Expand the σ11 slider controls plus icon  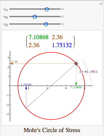click(x=63, y=9)
